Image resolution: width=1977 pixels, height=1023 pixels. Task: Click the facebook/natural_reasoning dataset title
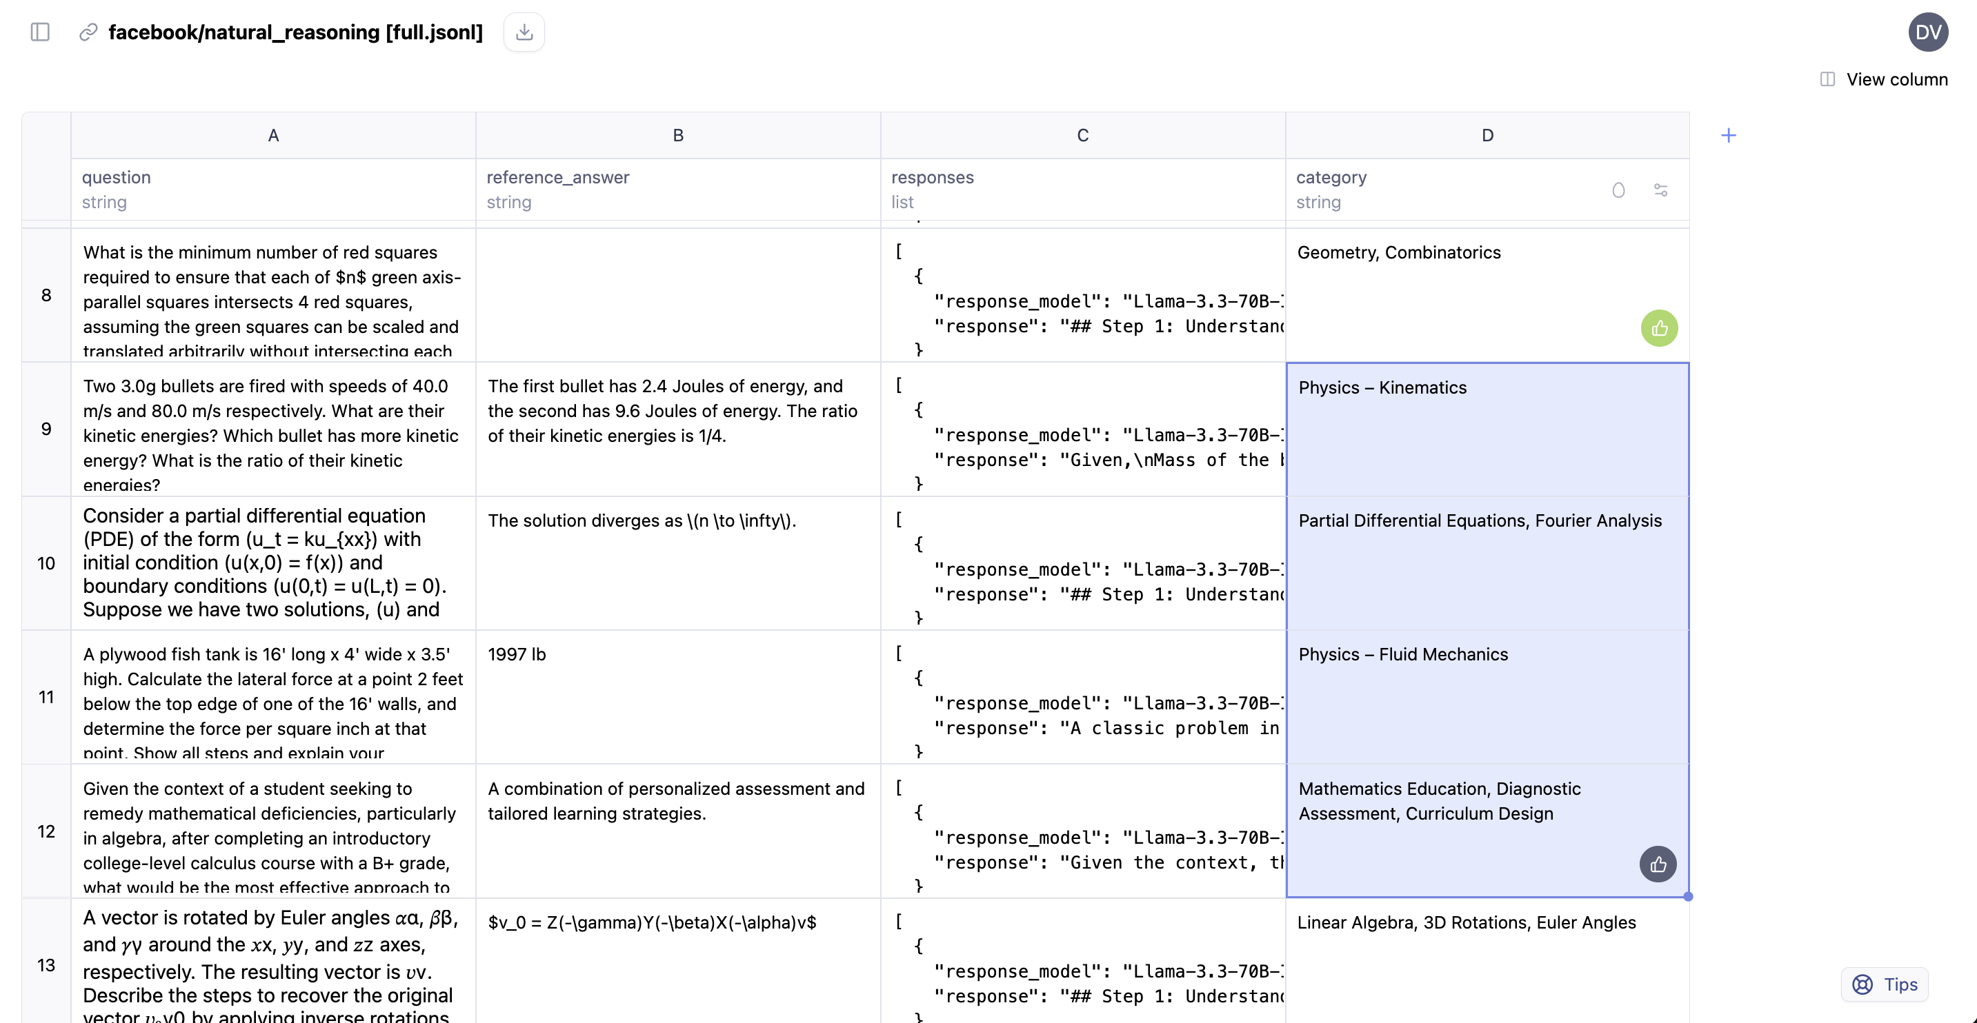click(295, 32)
